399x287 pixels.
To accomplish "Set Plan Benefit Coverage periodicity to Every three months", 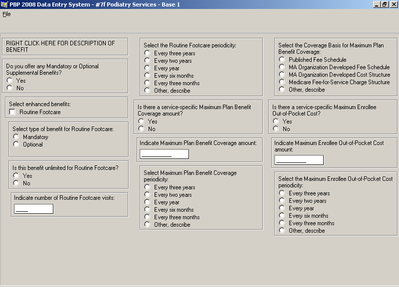I will [147, 217].
